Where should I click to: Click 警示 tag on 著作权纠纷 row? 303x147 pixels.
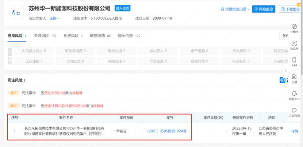[14, 106]
